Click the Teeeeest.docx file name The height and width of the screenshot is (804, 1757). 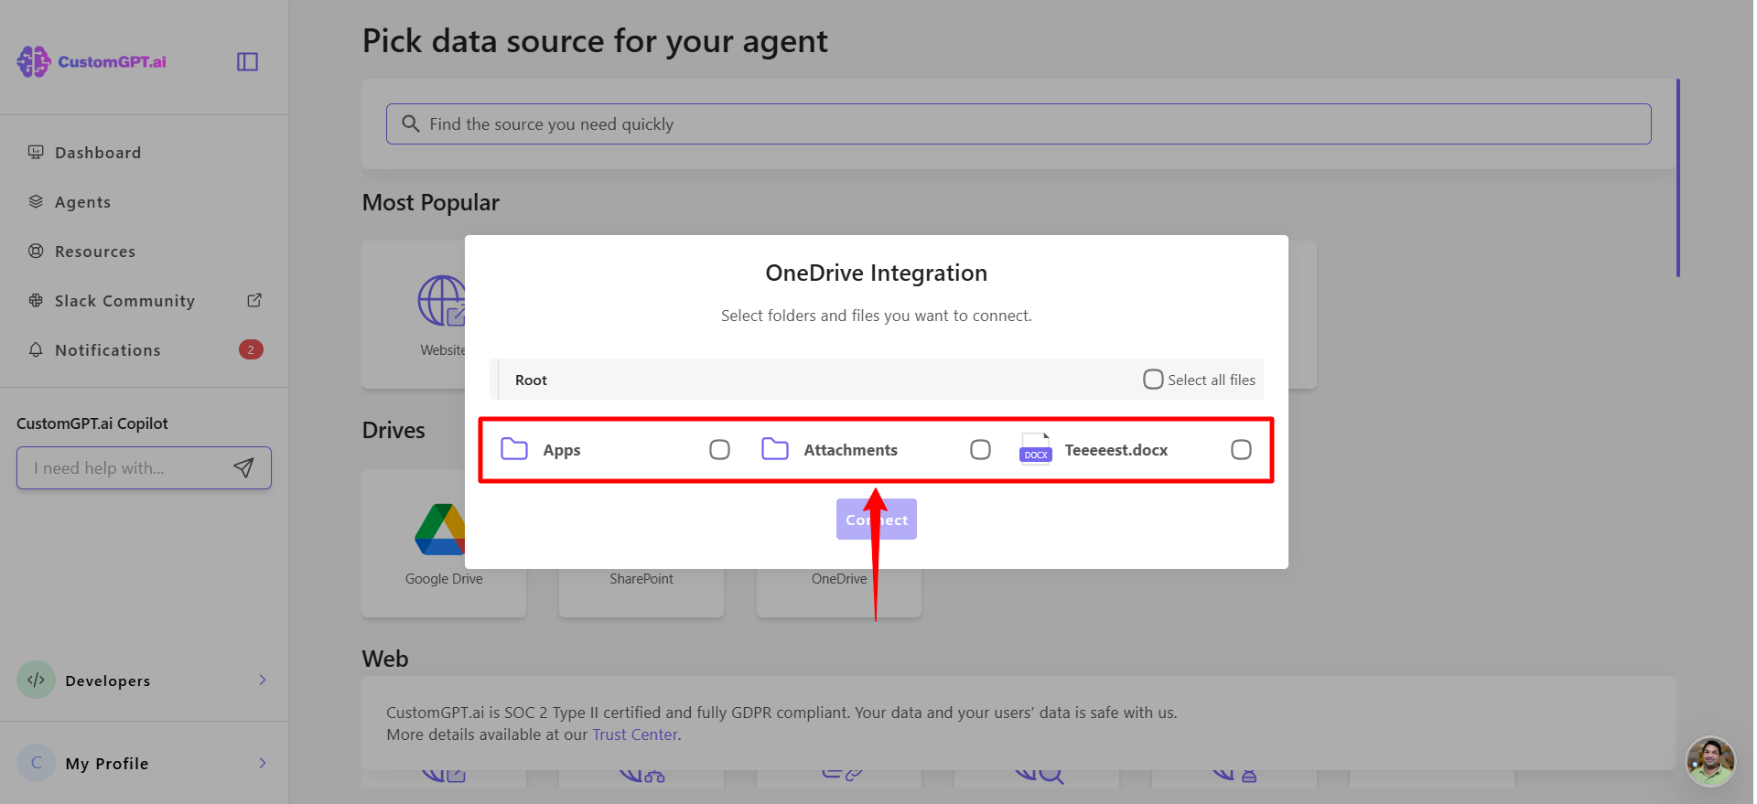[x=1116, y=450]
